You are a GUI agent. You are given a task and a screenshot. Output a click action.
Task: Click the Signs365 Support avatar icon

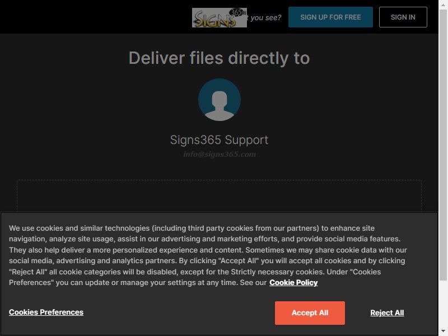[220, 100]
